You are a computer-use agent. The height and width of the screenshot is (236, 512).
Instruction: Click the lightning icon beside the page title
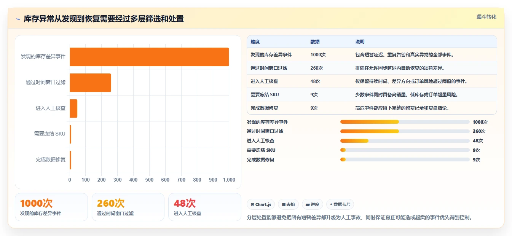(x=18, y=19)
